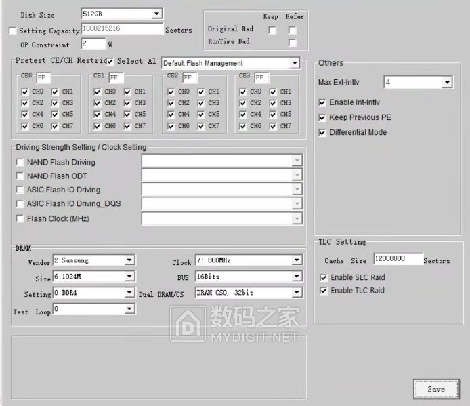Toggle Differential Mode checkbox
Screen dimensions: 470x406
click(x=322, y=133)
